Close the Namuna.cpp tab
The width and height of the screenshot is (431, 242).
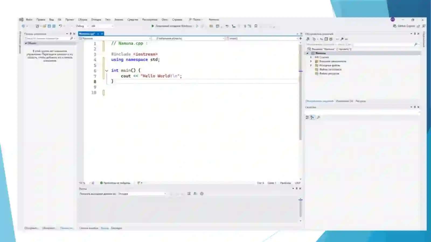[x=102, y=34]
